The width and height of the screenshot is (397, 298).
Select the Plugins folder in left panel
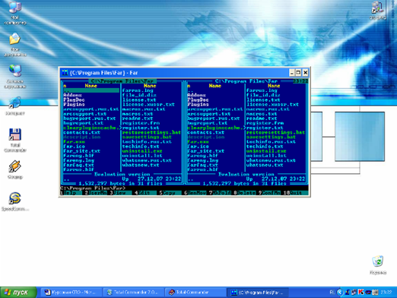coord(74,104)
